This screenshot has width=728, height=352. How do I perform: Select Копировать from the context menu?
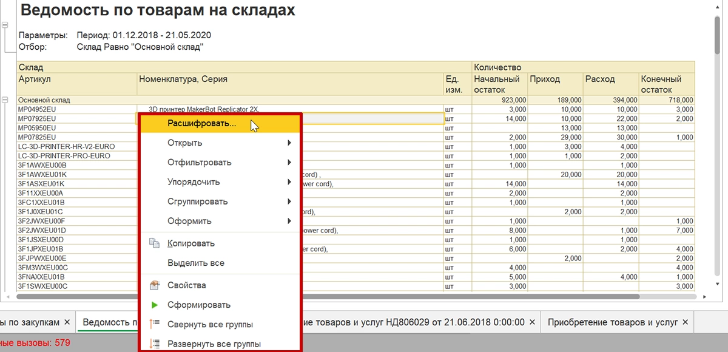[220, 243]
